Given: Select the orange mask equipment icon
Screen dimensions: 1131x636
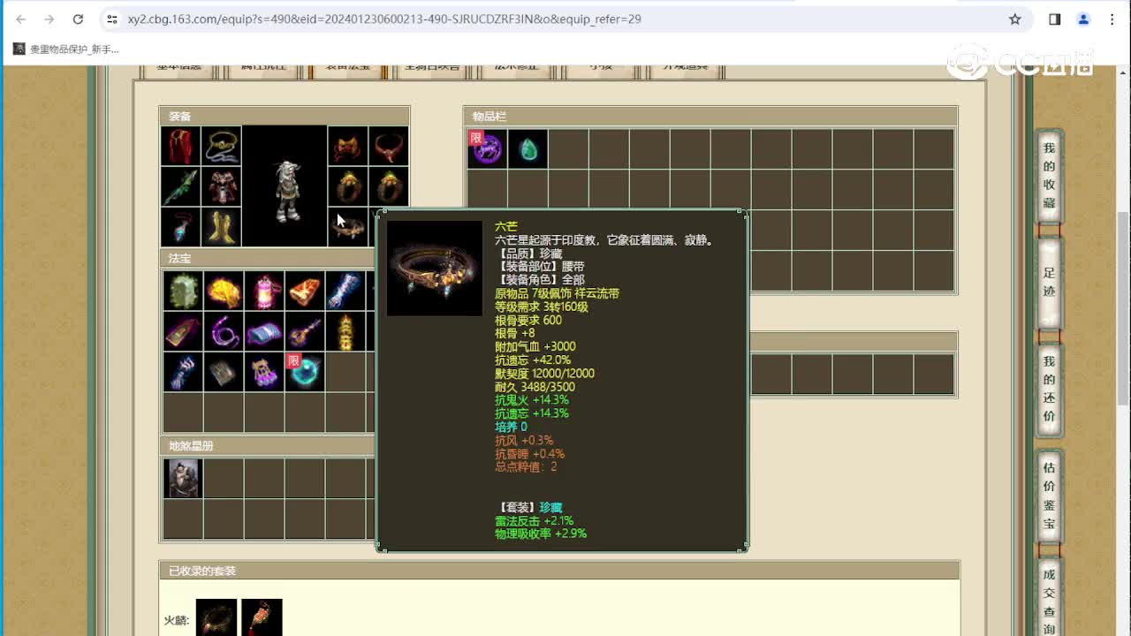Looking at the screenshot, I should (x=348, y=146).
